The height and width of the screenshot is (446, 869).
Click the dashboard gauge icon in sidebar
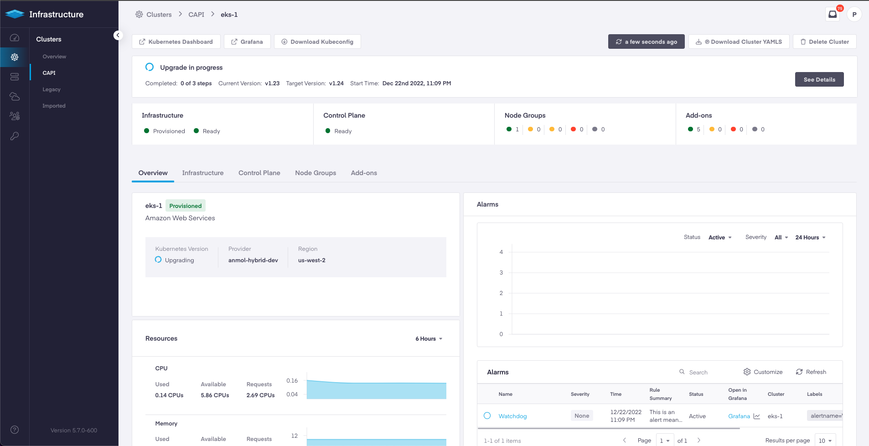(x=15, y=38)
